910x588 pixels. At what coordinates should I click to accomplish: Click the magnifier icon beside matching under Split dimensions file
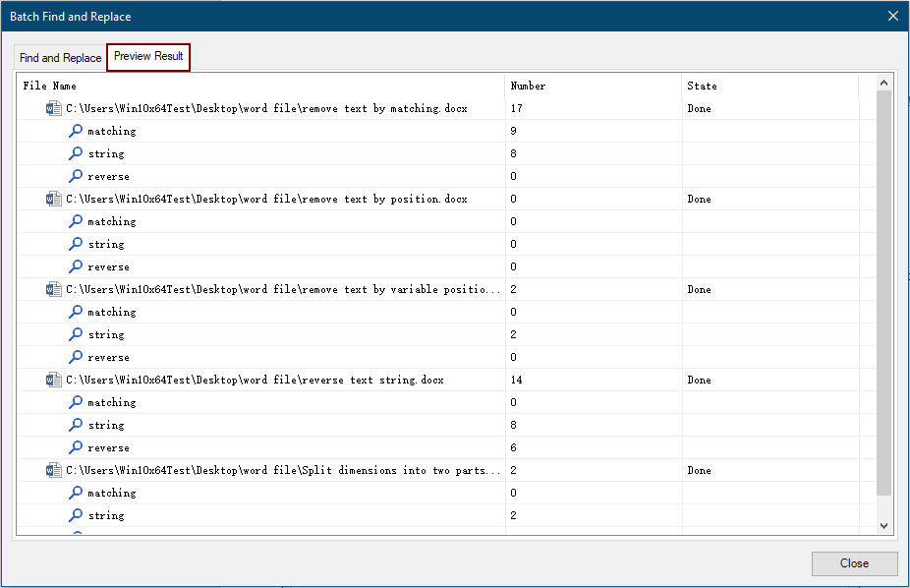tap(77, 493)
